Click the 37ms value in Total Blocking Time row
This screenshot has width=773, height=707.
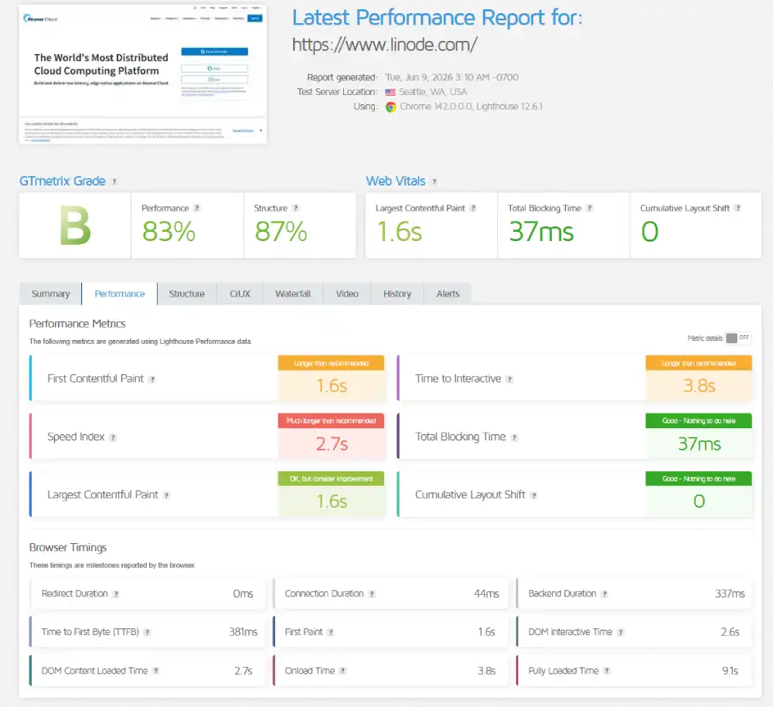[699, 444]
